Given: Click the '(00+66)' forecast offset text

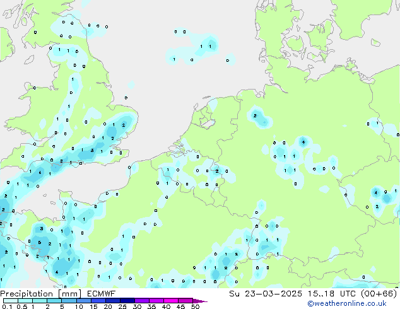Looking at the screenshot, I should (379, 294).
